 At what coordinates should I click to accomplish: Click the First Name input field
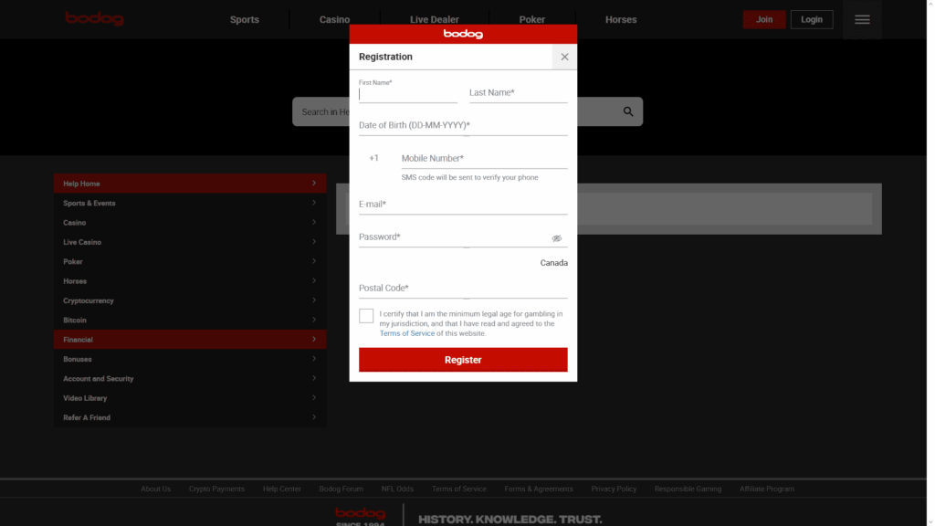(408, 92)
